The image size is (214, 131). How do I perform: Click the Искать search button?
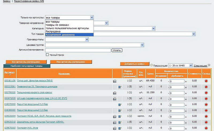[117, 50]
